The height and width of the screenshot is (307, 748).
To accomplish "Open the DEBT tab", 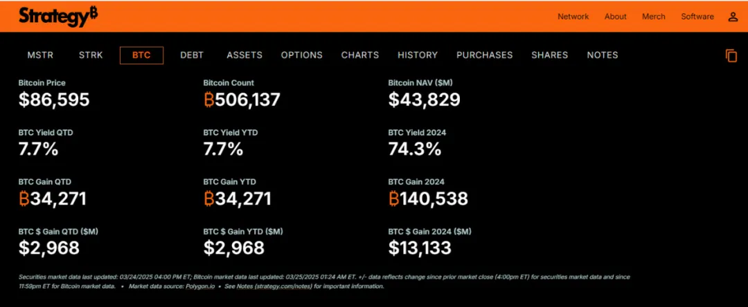I will [x=192, y=55].
